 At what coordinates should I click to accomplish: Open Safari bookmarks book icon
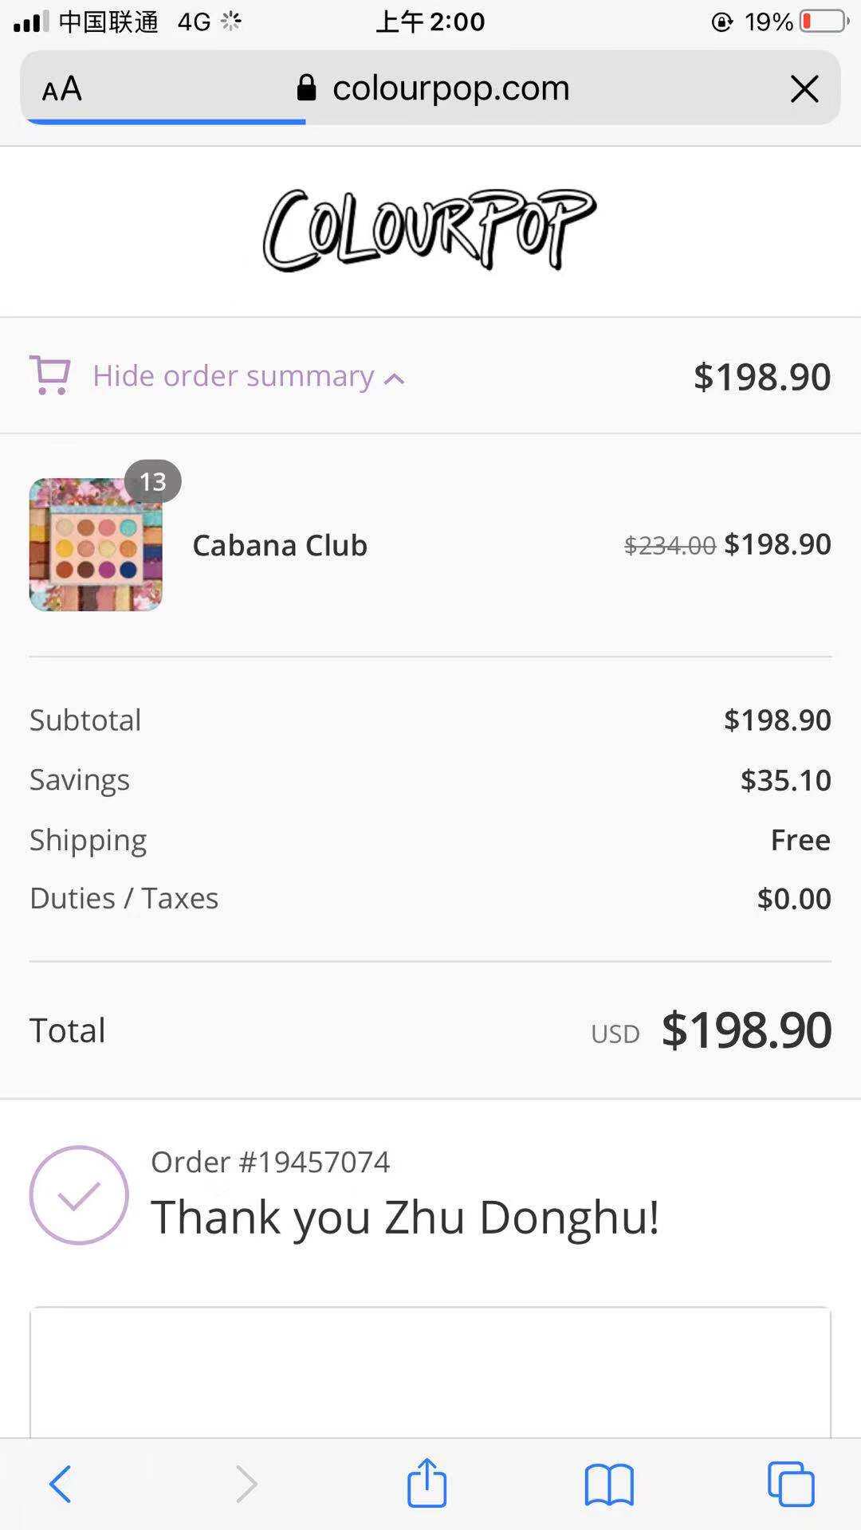(x=609, y=1485)
